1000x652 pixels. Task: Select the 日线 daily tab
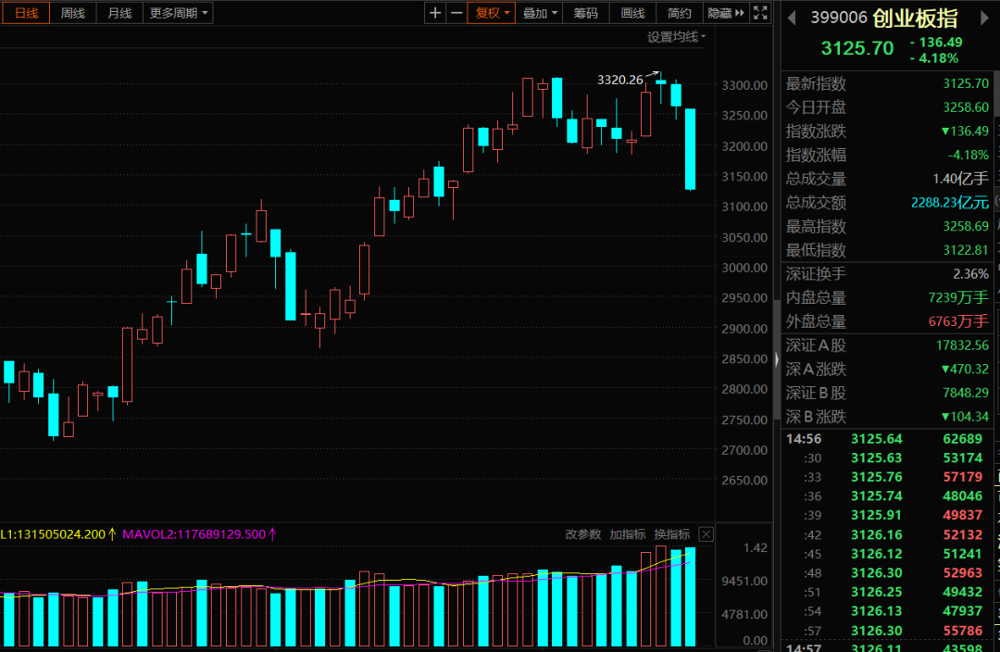26,13
